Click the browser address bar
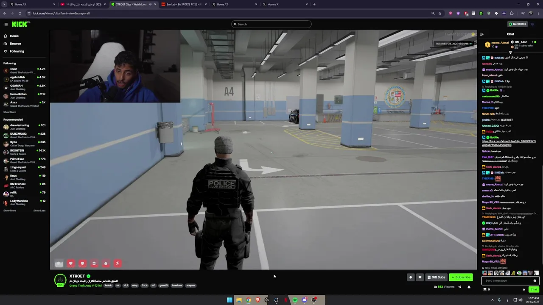The width and height of the screenshot is (543, 305). [229, 13]
